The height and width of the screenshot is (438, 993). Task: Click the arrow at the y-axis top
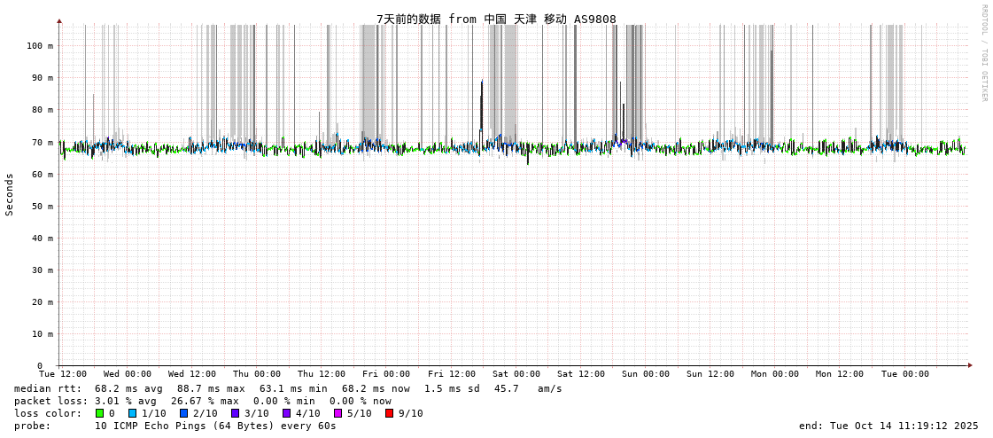(x=59, y=20)
